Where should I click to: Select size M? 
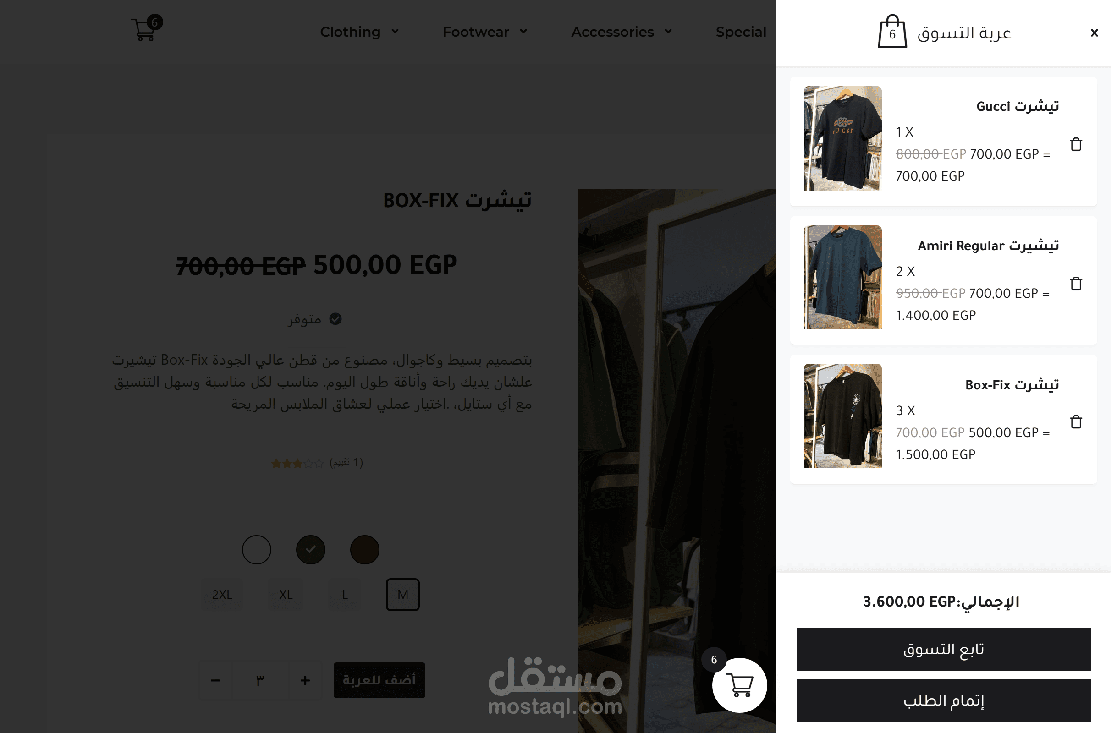402,595
